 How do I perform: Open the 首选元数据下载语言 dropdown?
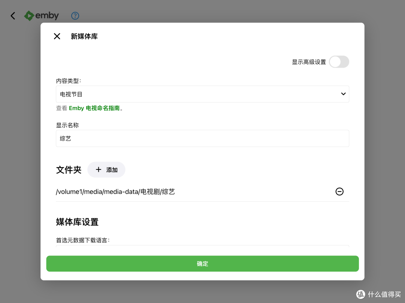point(202,249)
